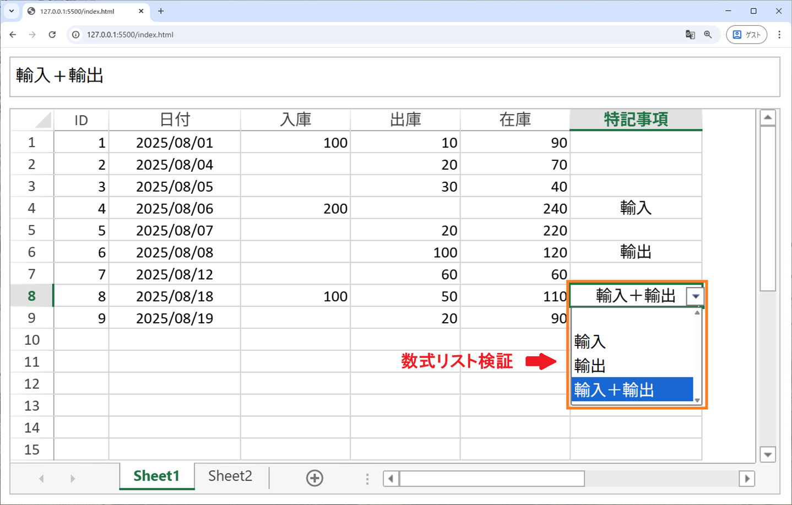Add a new sheet with plus button
The image size is (792, 505).
[314, 478]
